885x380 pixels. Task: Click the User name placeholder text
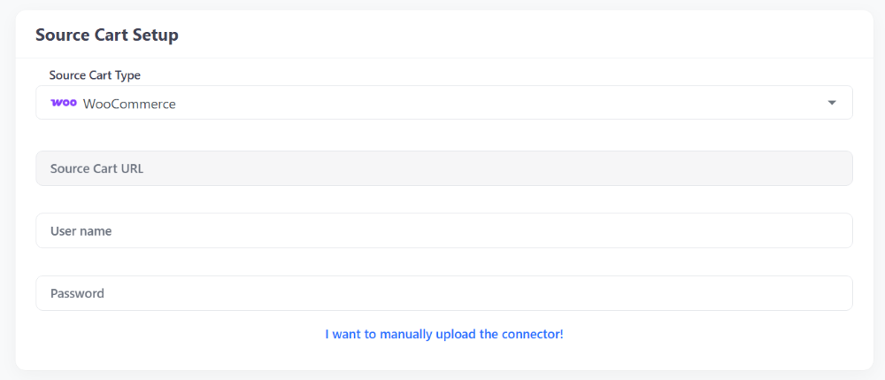pyautogui.click(x=81, y=231)
